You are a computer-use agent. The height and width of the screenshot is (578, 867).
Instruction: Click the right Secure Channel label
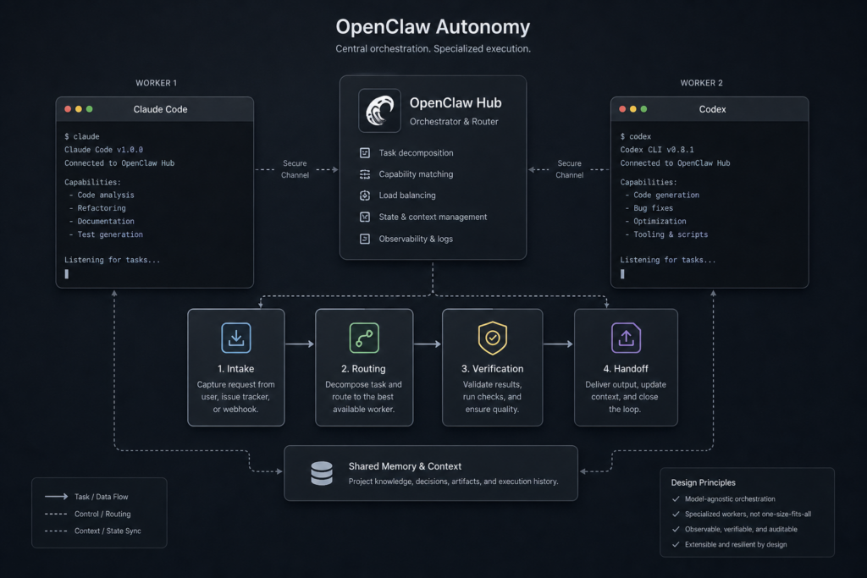(569, 169)
